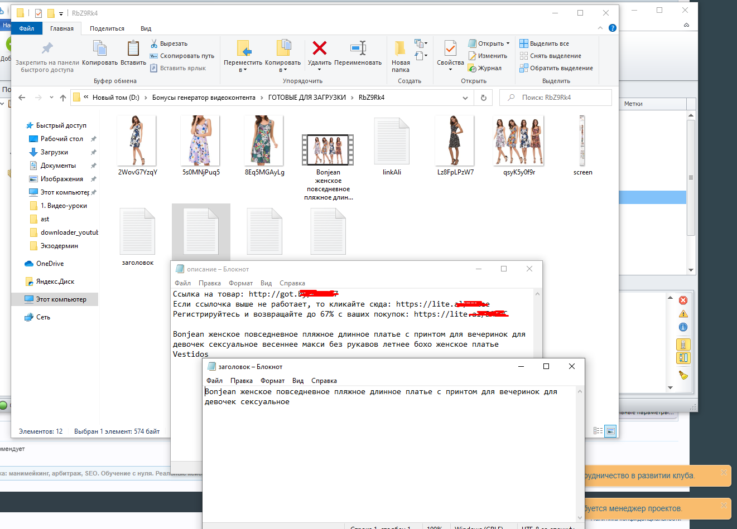The image size is (737, 529).
Task: Click the Cut (Вырезать) scissors icon
Action: point(154,43)
